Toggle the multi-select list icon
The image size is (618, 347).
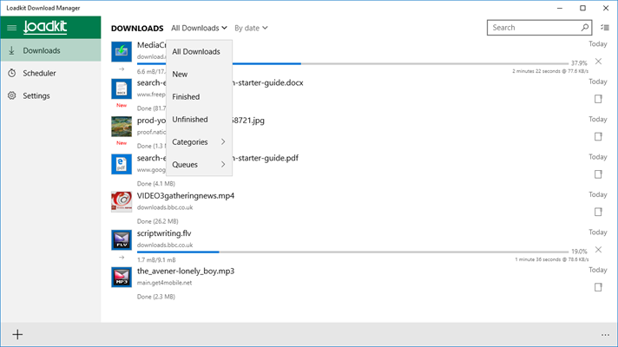pos(605,28)
